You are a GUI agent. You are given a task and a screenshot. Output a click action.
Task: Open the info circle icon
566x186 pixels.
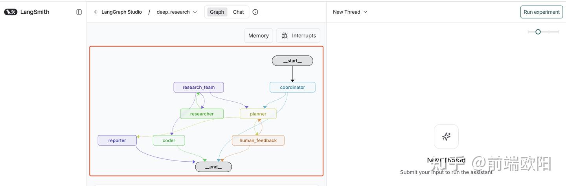coord(255,12)
